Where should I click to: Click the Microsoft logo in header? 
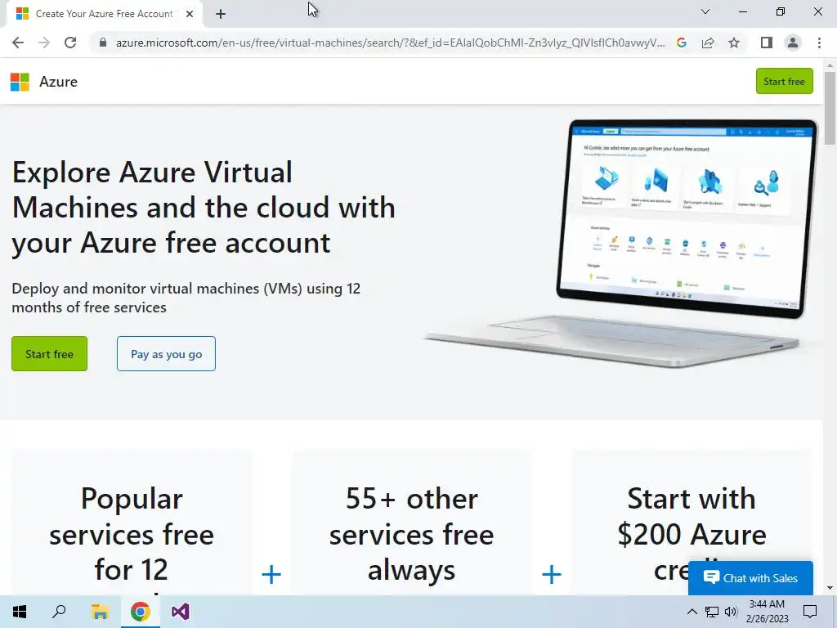pos(20,82)
